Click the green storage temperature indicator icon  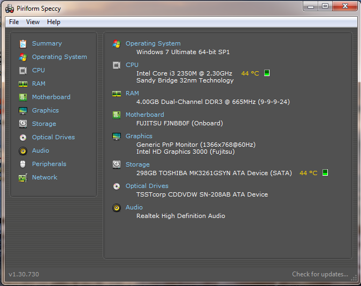(325, 172)
